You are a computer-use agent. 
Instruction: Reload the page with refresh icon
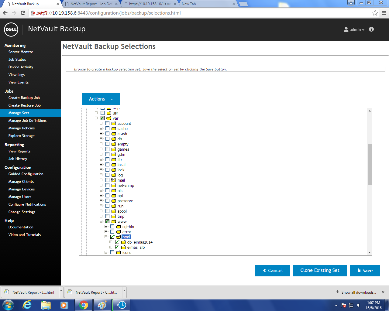click(x=23, y=13)
